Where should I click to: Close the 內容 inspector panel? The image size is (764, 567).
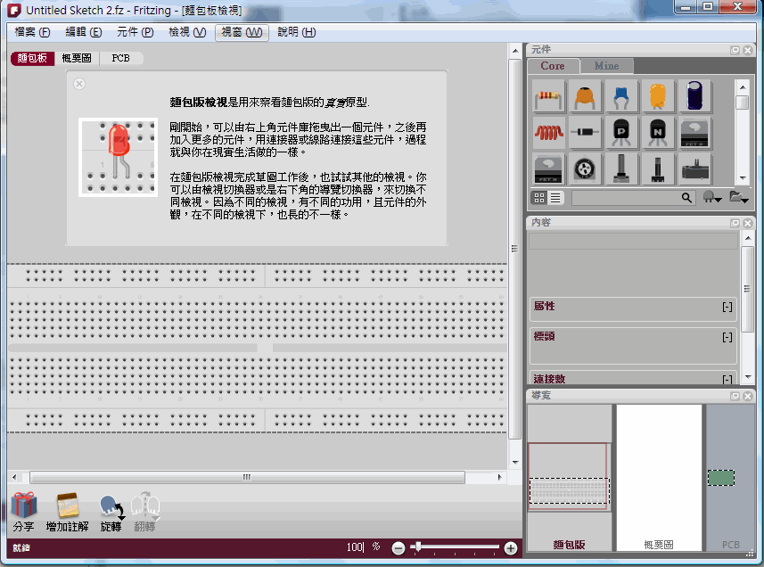748,223
